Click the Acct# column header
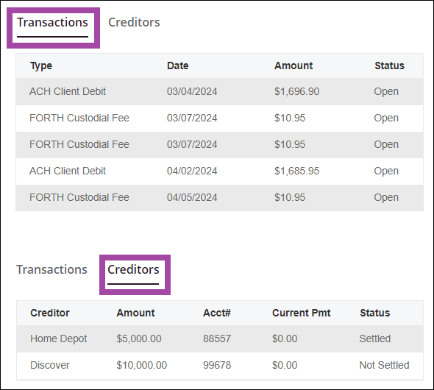The image size is (434, 390). point(217,313)
